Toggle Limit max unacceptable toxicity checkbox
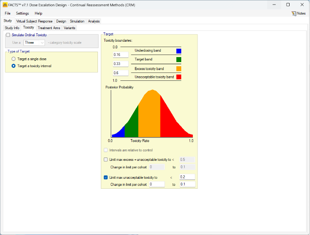 (x=106, y=177)
